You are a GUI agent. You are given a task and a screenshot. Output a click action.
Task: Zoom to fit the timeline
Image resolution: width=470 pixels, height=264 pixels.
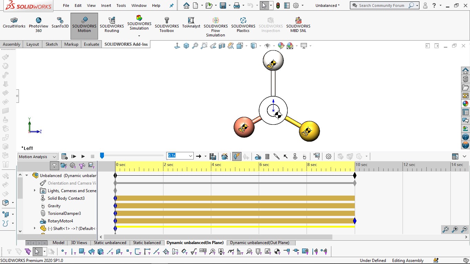446,229
